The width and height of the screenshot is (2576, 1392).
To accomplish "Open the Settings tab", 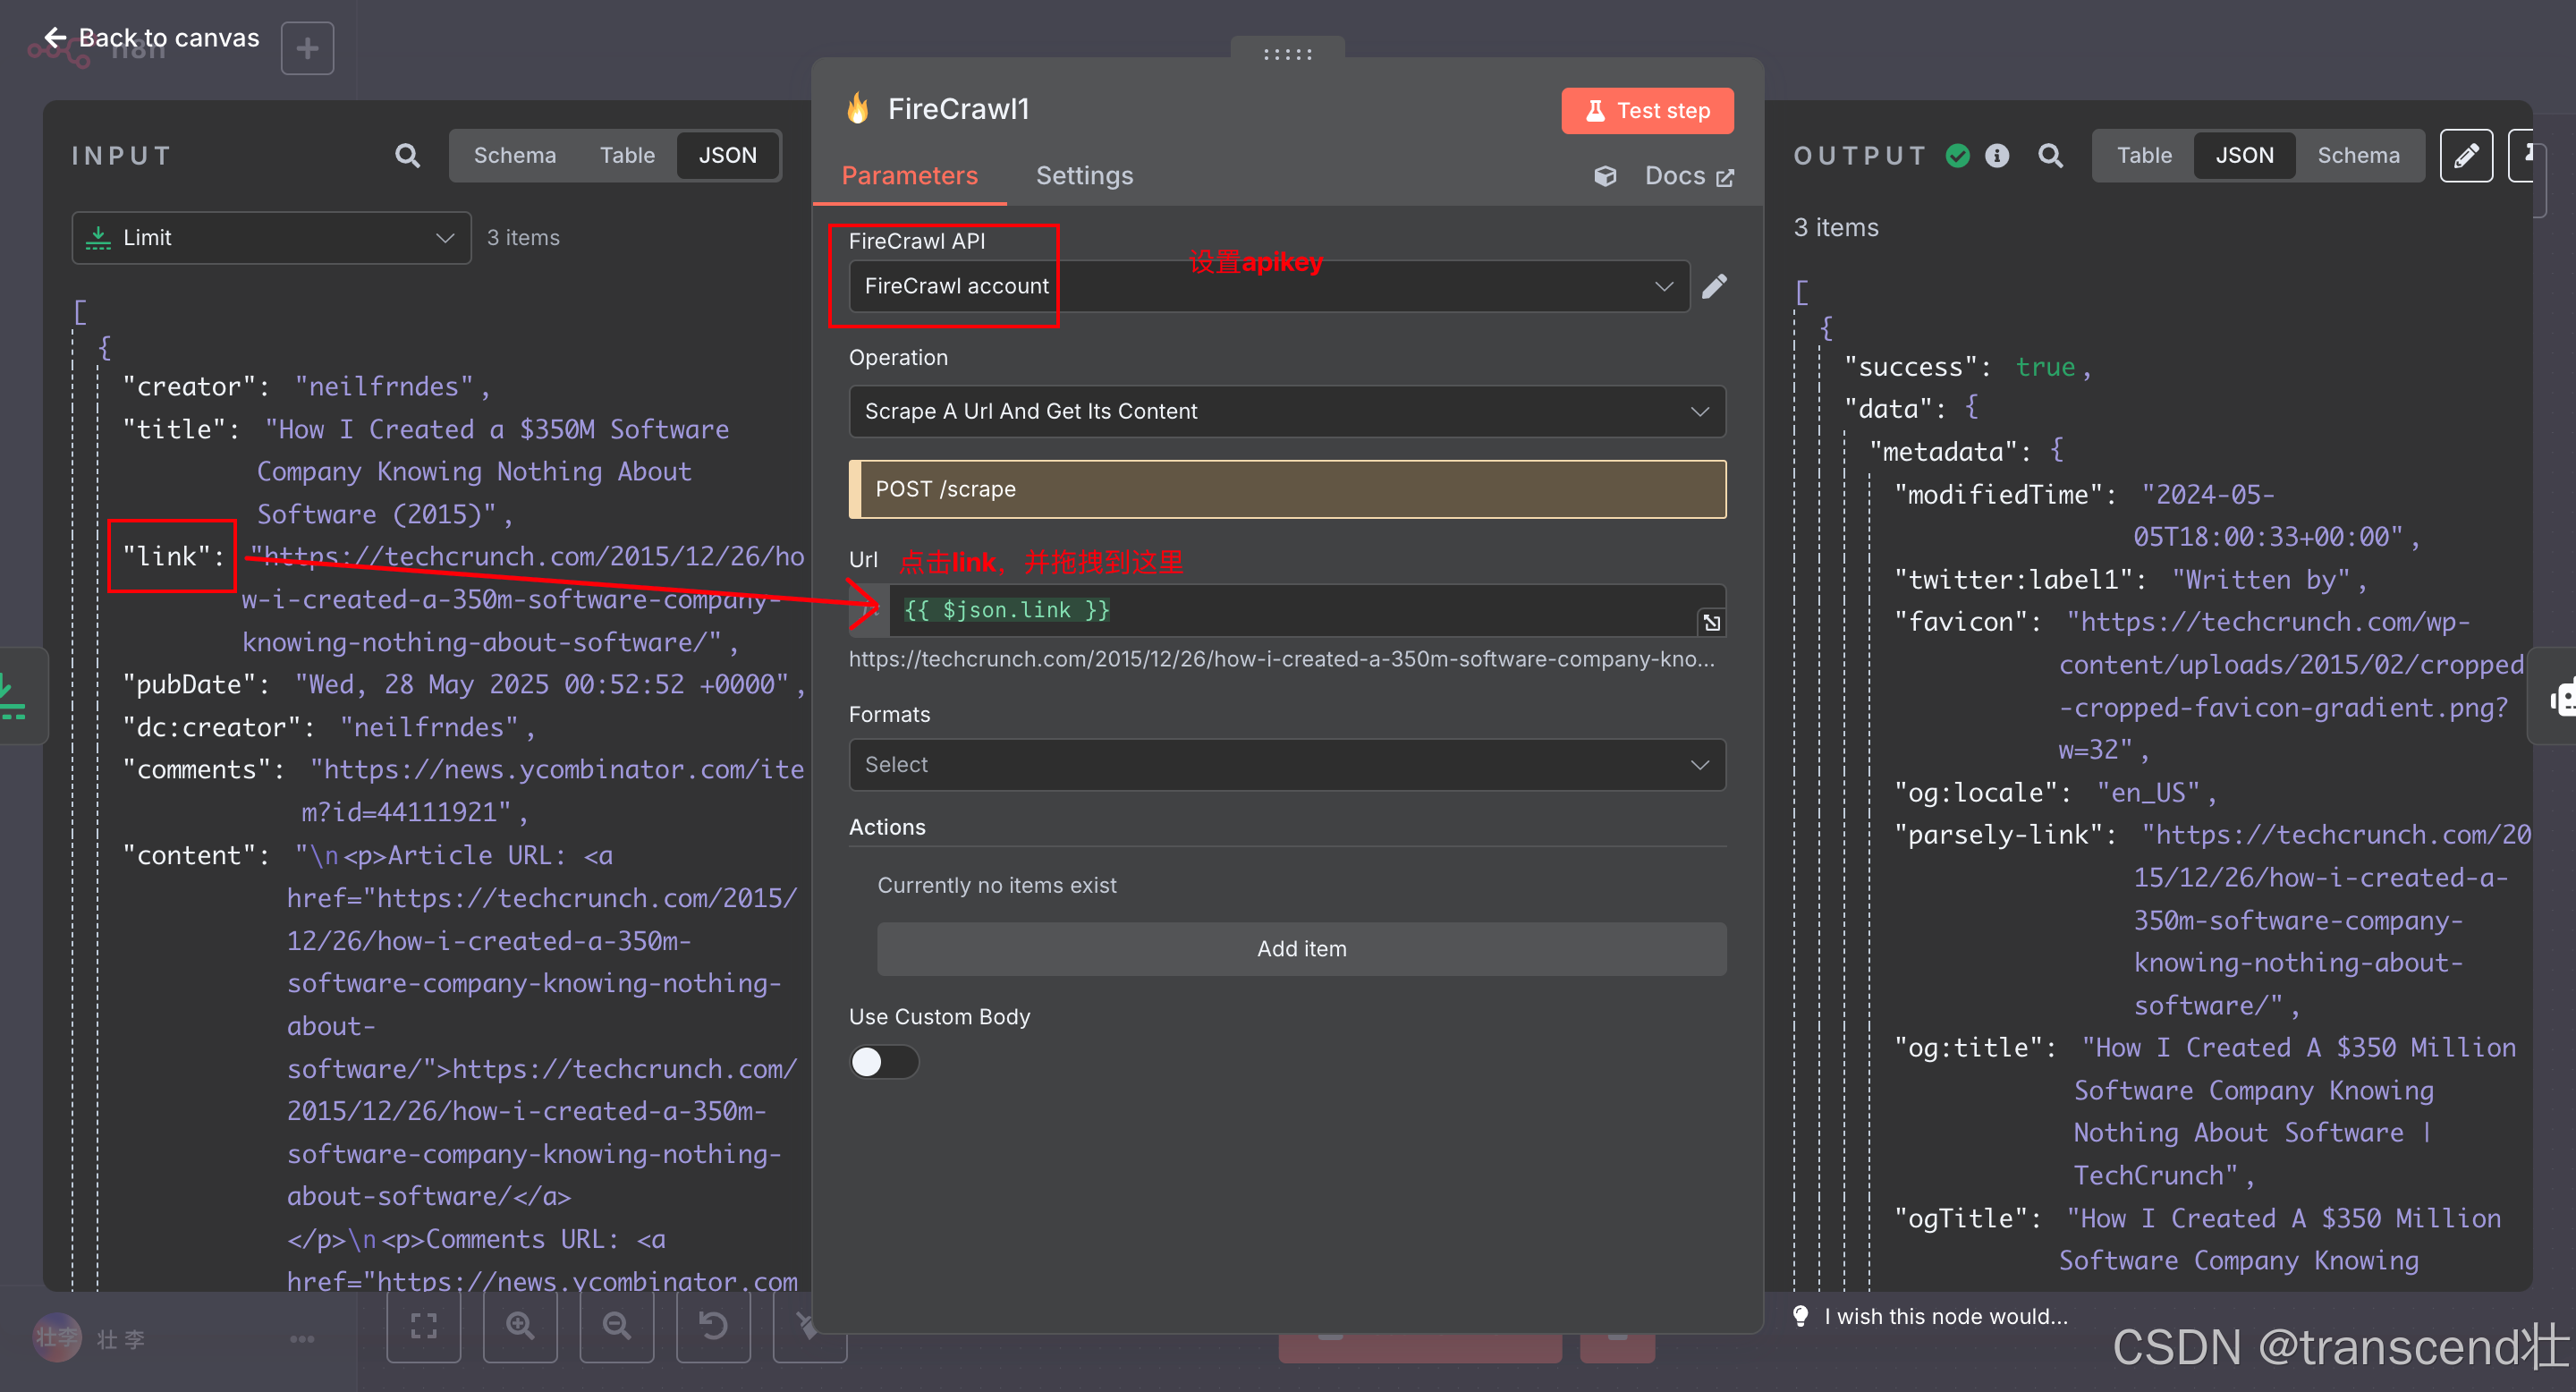I will (x=1084, y=176).
